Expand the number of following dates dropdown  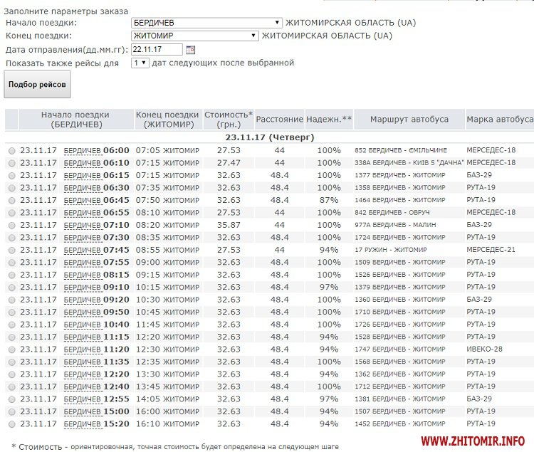tap(140, 63)
